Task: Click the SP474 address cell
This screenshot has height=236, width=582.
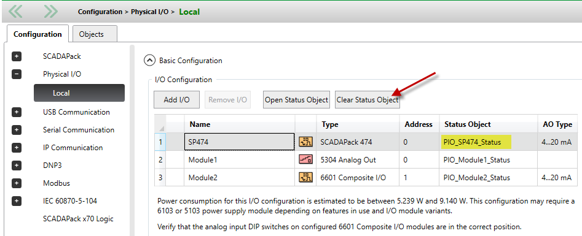Action: pos(419,142)
